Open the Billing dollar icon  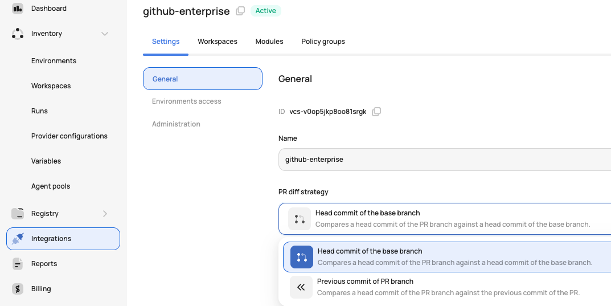point(18,289)
